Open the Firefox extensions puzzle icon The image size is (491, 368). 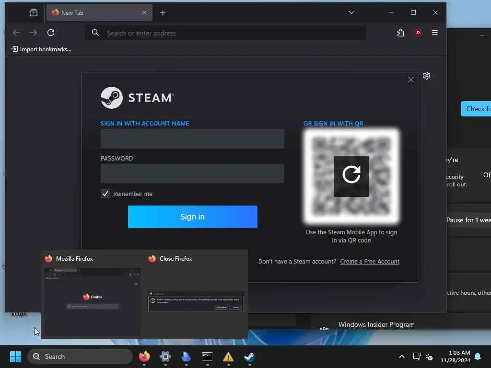point(400,33)
